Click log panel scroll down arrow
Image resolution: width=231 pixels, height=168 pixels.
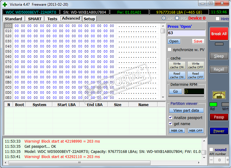[204, 157]
